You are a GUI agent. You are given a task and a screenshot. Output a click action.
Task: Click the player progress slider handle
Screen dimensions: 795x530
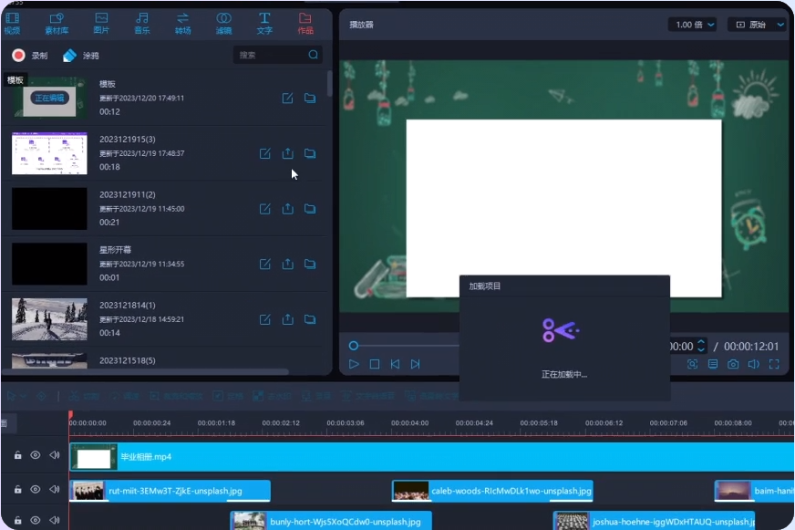(354, 346)
